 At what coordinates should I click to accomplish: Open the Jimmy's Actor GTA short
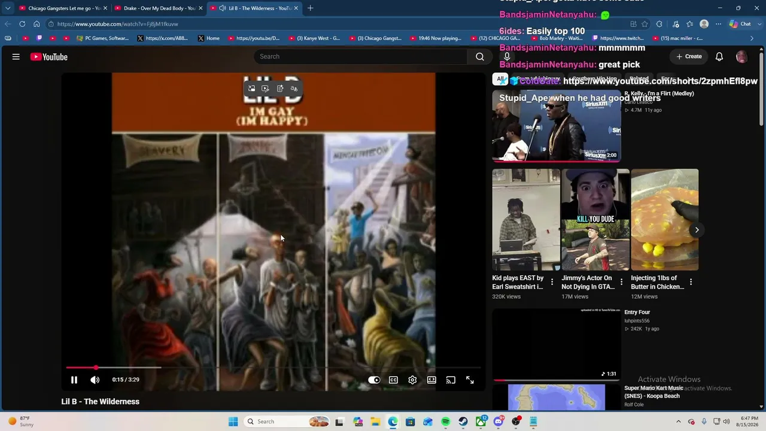point(595,220)
